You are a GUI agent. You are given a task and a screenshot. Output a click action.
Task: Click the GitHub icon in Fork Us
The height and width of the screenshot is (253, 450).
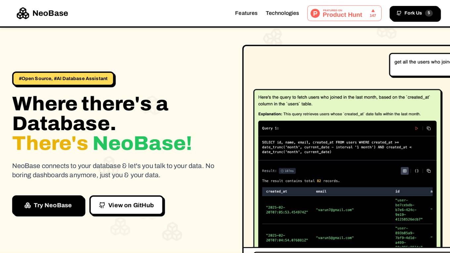tap(399, 13)
